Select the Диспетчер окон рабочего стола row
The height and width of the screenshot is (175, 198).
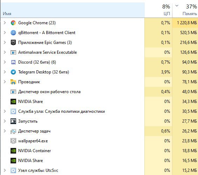(99, 92)
